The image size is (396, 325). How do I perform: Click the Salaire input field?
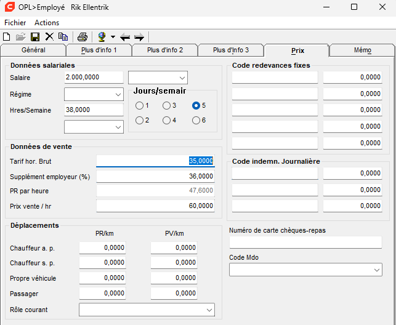tap(94, 77)
